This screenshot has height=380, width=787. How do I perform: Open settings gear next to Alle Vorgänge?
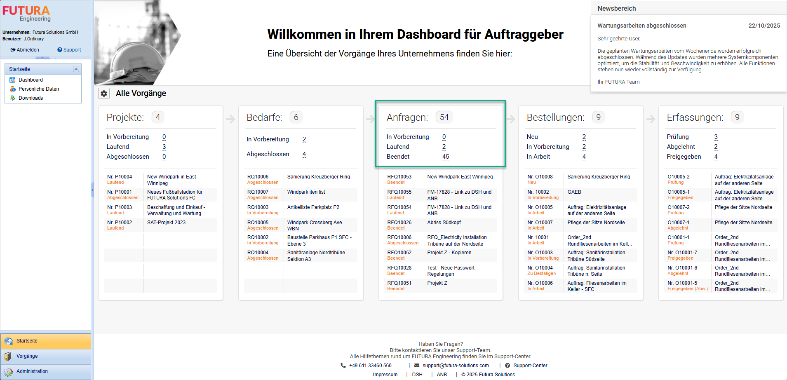104,94
